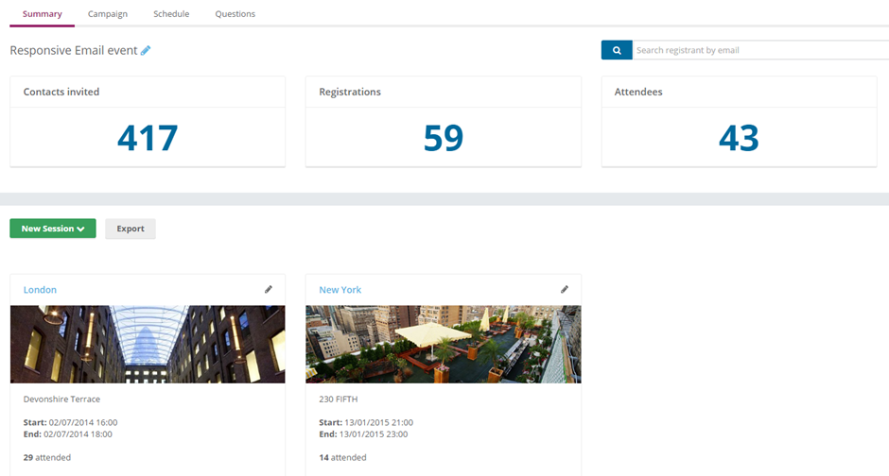The width and height of the screenshot is (889, 476).
Task: Click the Responsive Email event title
Action: pyautogui.click(x=74, y=50)
